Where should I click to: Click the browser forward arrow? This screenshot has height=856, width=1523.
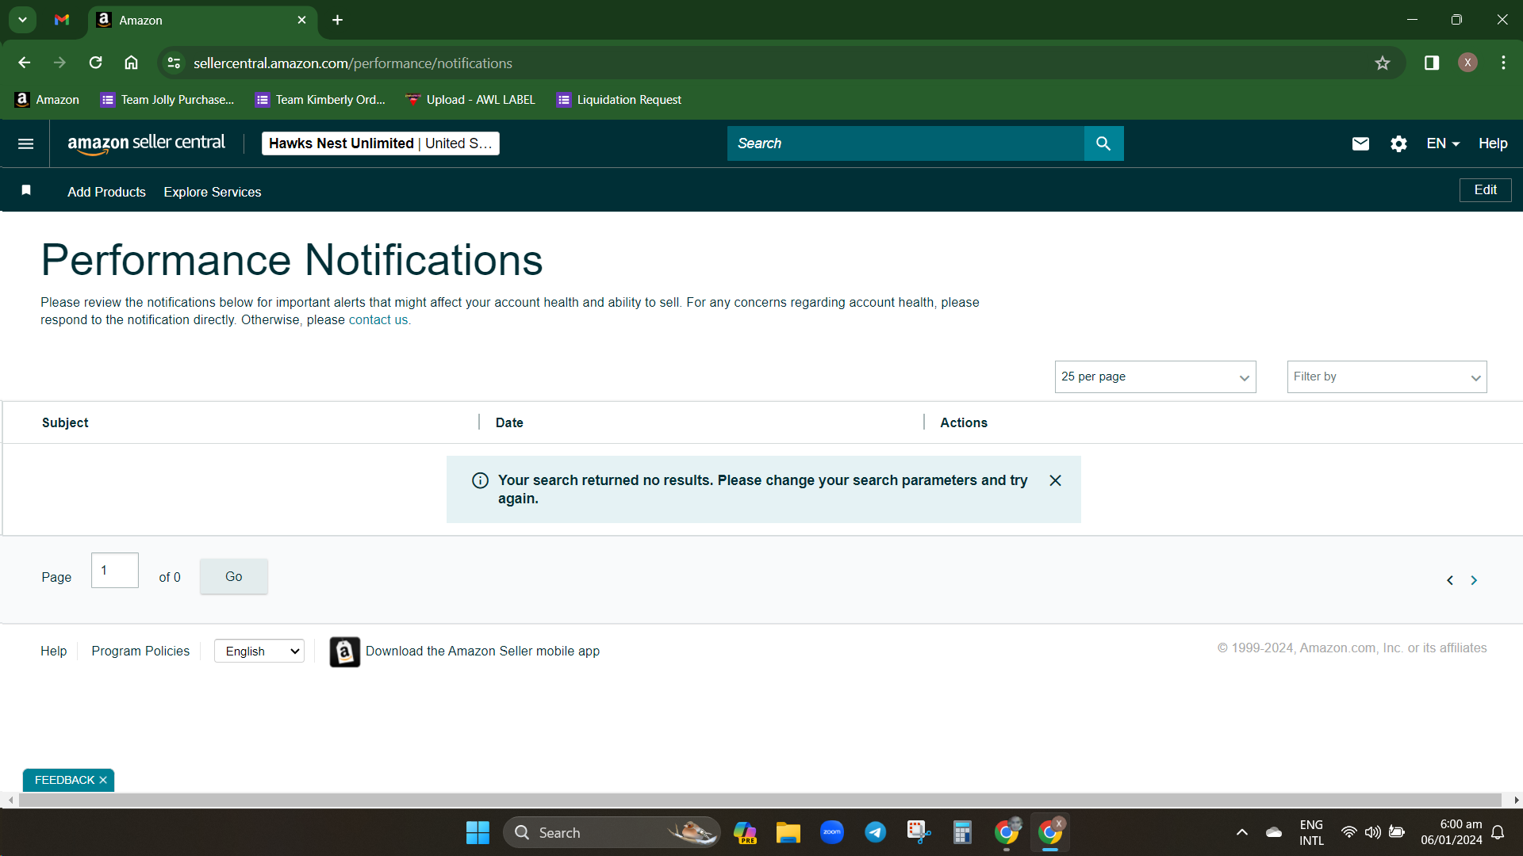pyautogui.click(x=59, y=63)
